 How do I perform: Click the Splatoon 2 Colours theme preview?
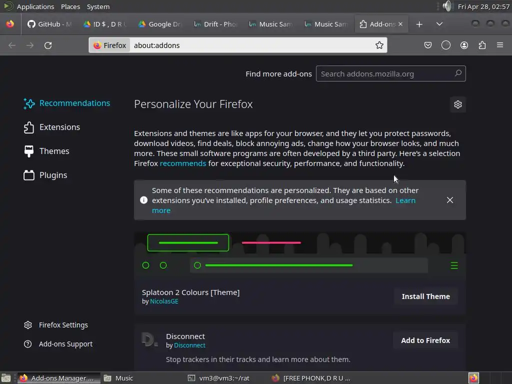point(300,256)
